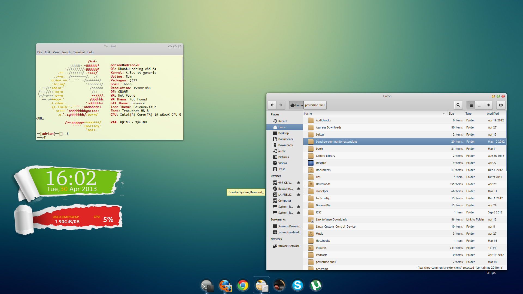This screenshot has height=294, width=523.
Task: Select the Music folder icon in file list
Action: click(x=311, y=234)
